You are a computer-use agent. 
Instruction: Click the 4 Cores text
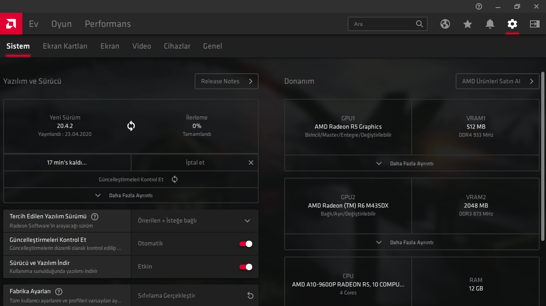click(348, 293)
